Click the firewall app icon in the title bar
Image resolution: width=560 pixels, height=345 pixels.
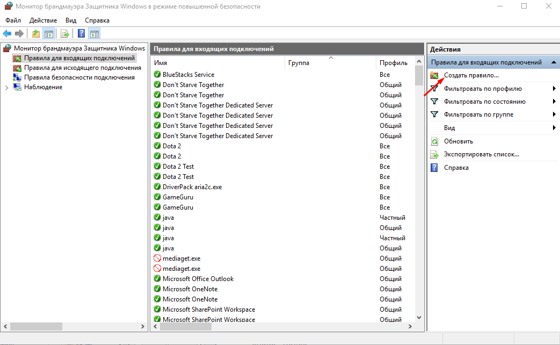[8, 6]
